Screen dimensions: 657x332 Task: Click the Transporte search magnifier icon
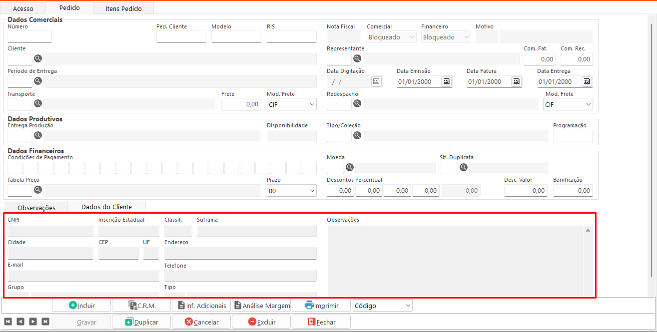[38, 104]
